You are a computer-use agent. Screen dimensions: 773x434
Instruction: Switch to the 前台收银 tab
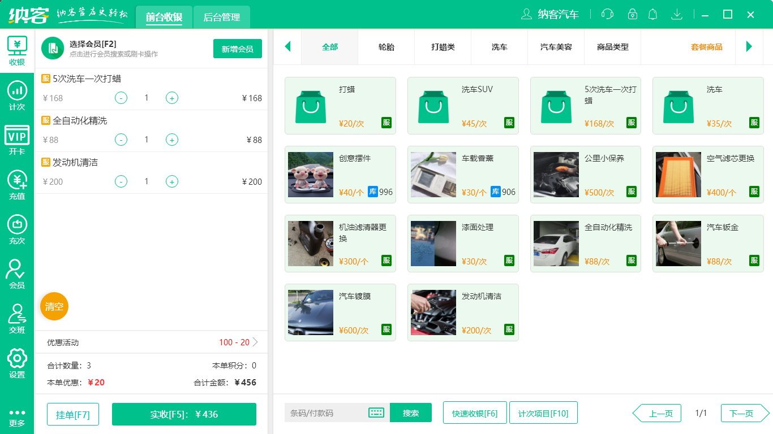pyautogui.click(x=164, y=17)
